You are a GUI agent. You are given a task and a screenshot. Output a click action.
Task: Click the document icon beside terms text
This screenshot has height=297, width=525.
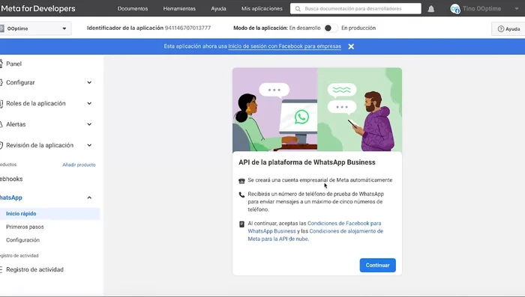pyautogui.click(x=241, y=224)
